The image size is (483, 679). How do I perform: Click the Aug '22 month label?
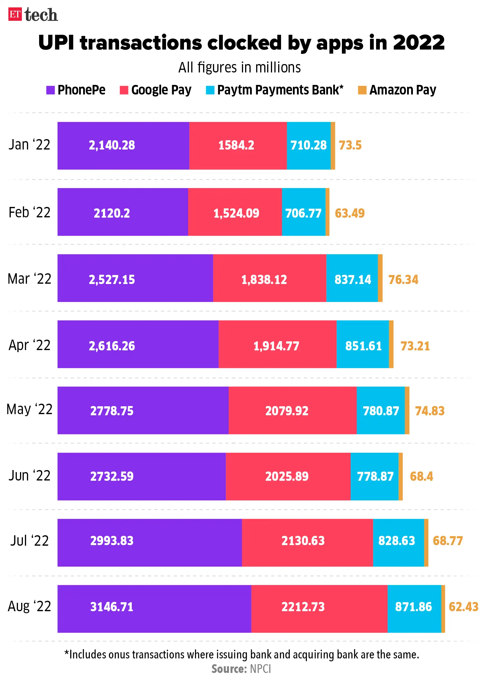click(x=30, y=606)
